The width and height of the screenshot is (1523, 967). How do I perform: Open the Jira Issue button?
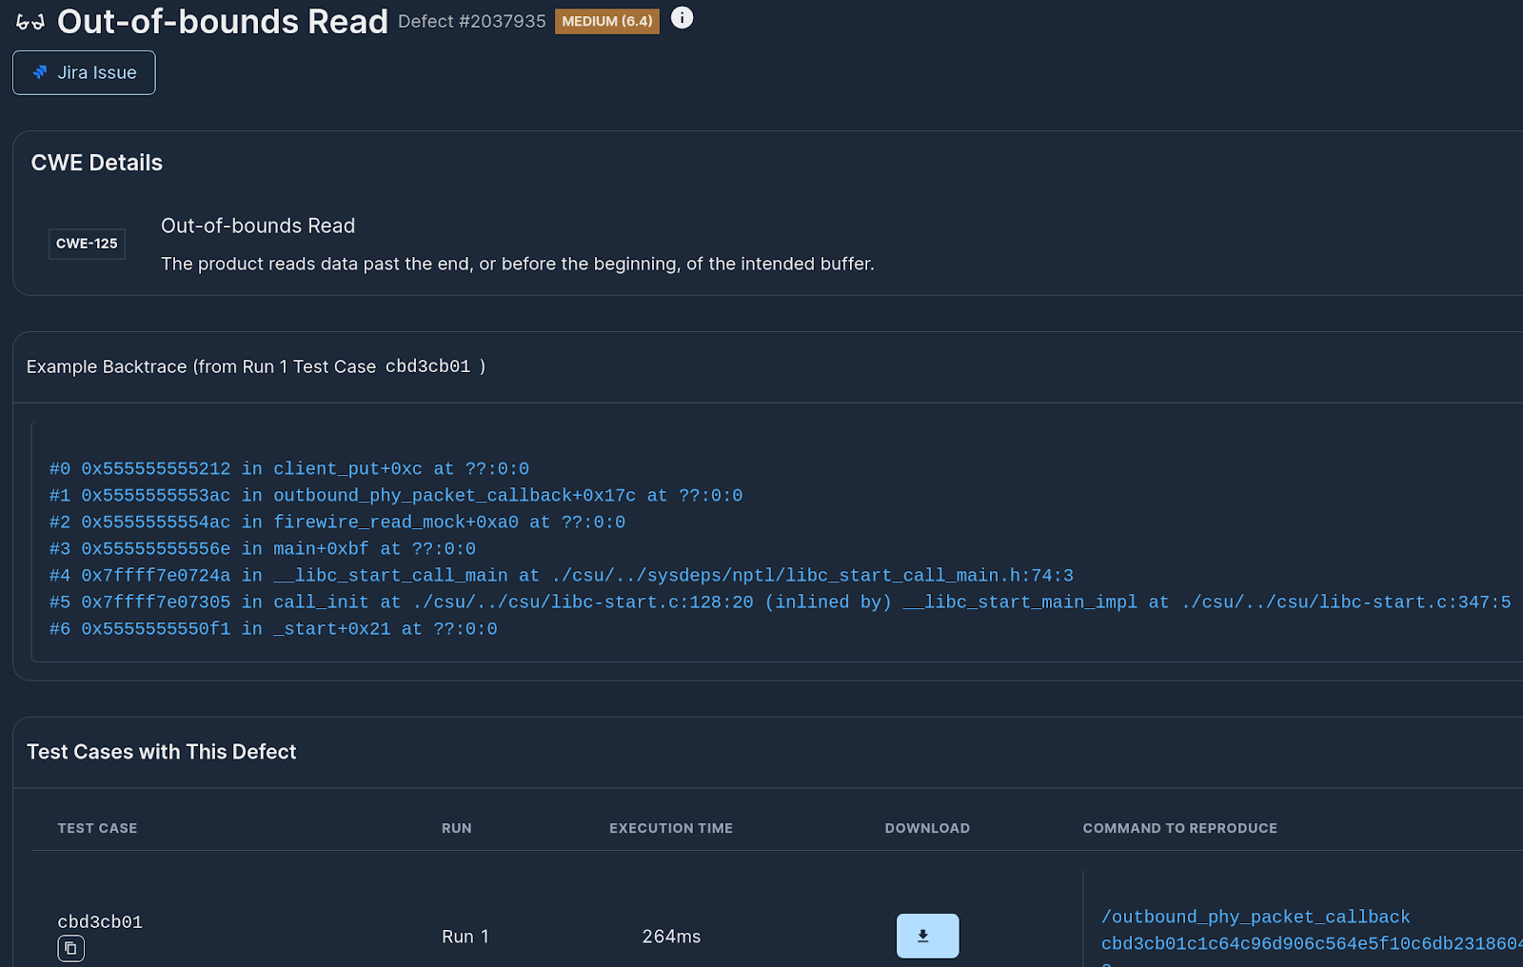pyautogui.click(x=84, y=72)
